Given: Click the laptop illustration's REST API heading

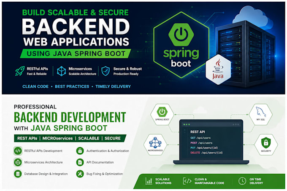Looking at the screenshot, I should [198, 132].
